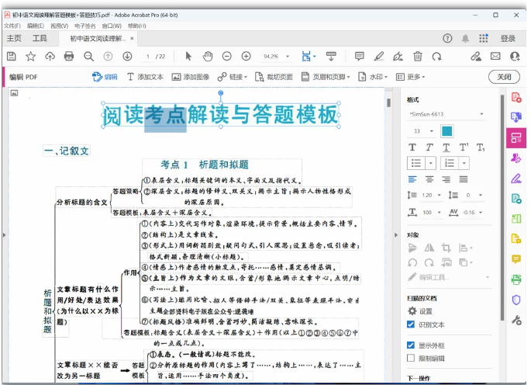Pick the hand pan tool
The height and width of the screenshot is (385, 531).
(208, 57)
